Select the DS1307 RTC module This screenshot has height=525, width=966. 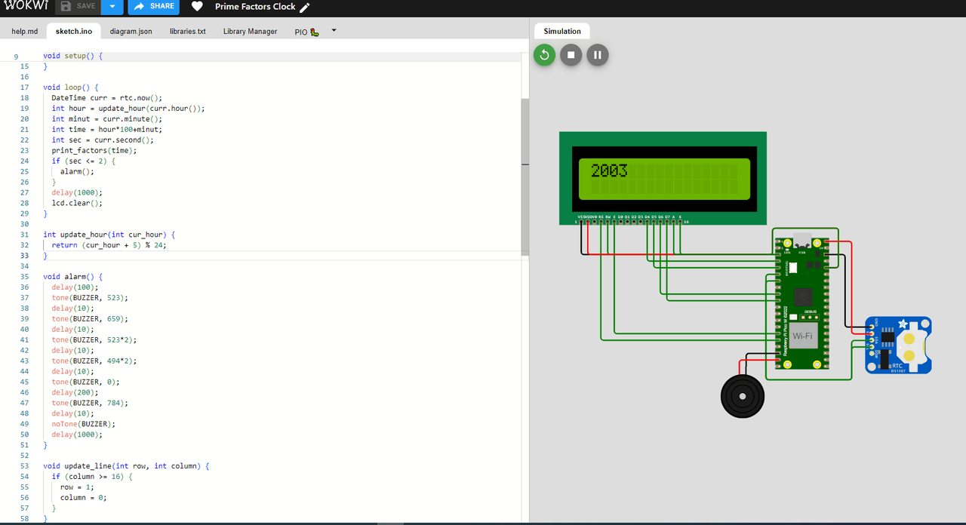(898, 345)
